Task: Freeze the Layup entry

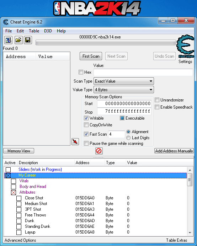Action: 19,232
